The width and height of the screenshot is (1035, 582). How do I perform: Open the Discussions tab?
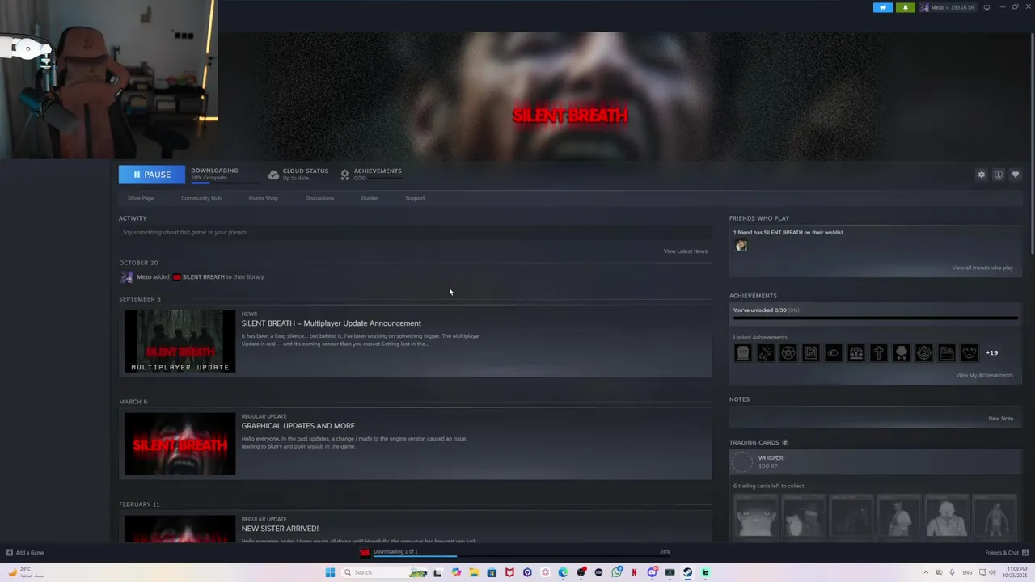319,198
